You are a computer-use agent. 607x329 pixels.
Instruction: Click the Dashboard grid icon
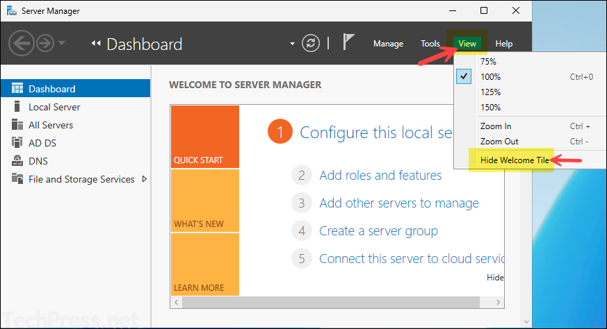(x=17, y=88)
